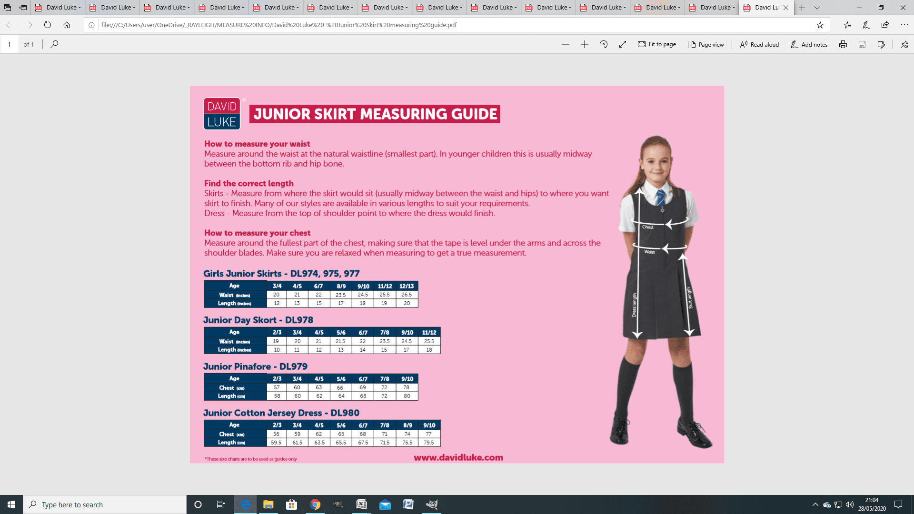This screenshot has height=514, width=914.
Task: Click the zoom out minus control
Action: (565, 44)
